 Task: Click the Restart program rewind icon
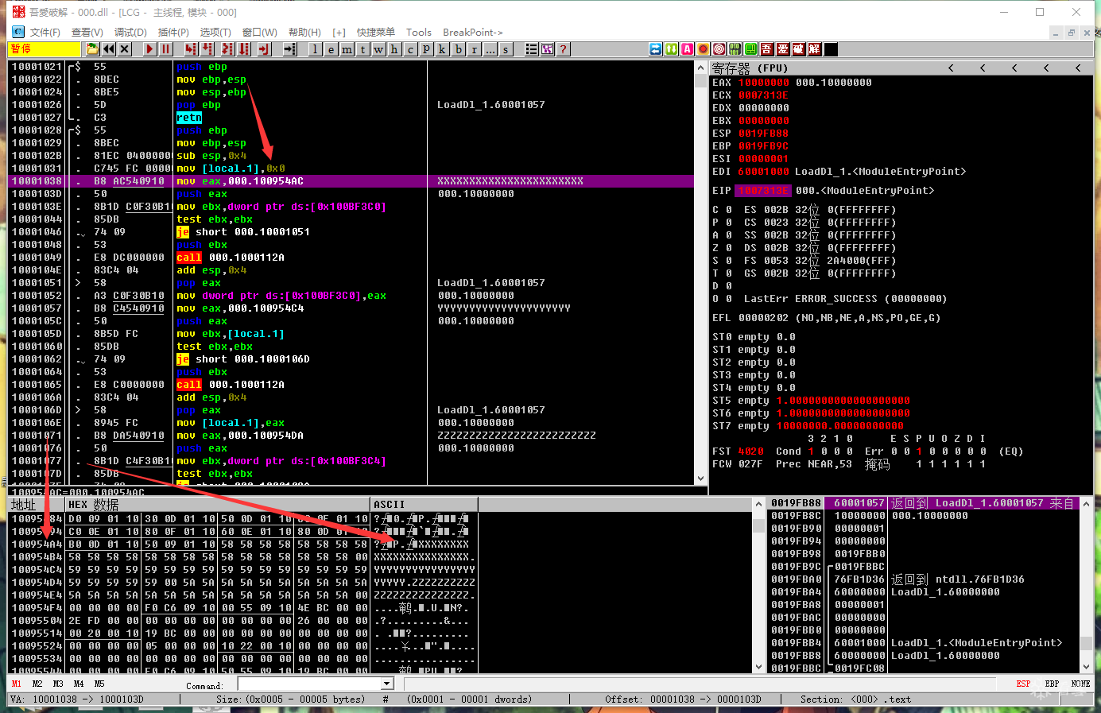pyautogui.click(x=109, y=49)
